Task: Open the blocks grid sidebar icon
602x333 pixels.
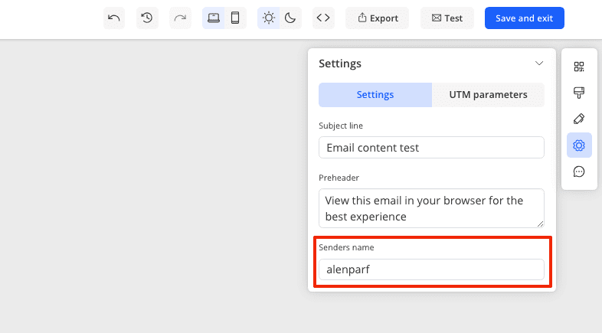Action: (x=579, y=67)
